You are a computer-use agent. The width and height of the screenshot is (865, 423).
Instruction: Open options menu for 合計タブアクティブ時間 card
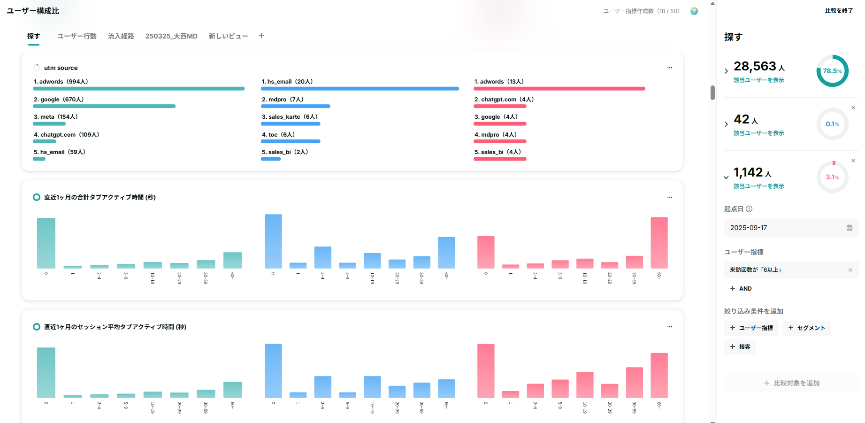coord(669,197)
